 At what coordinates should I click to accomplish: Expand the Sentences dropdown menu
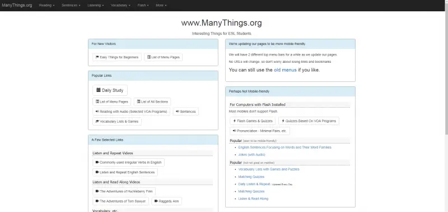pyautogui.click(x=71, y=6)
